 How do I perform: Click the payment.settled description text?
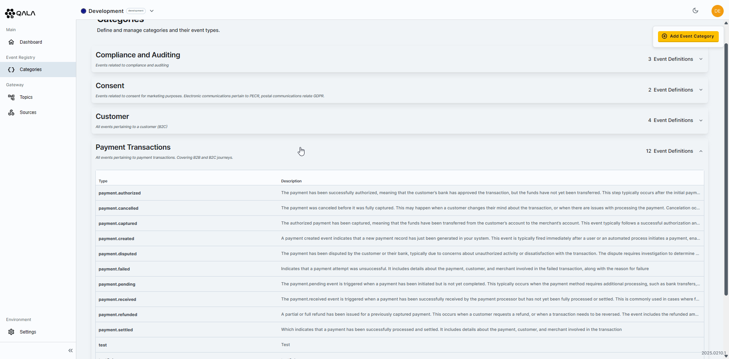pos(451,330)
